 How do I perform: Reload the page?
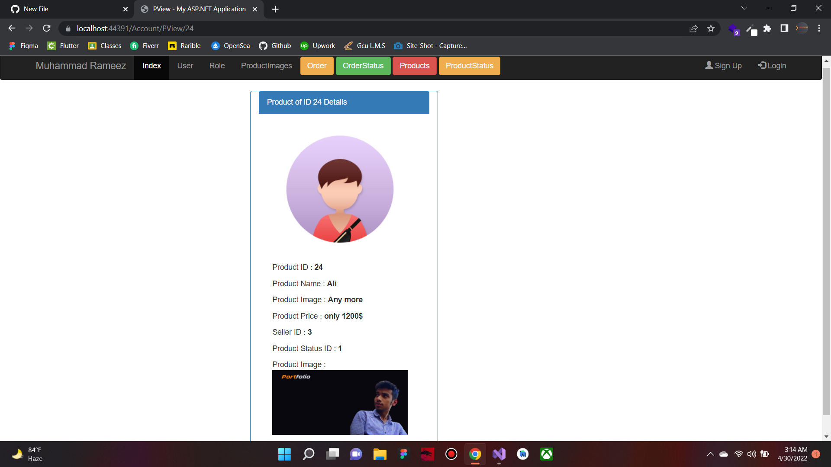(46, 28)
